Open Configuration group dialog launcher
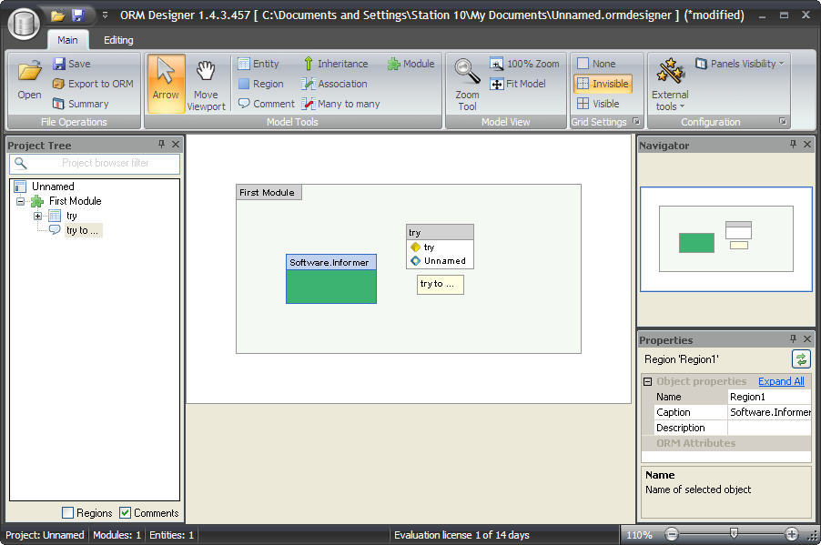Viewport: 821px width, 545px height. point(783,121)
